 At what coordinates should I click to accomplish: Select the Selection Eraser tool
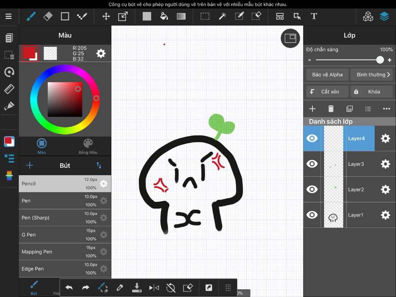click(x=256, y=16)
